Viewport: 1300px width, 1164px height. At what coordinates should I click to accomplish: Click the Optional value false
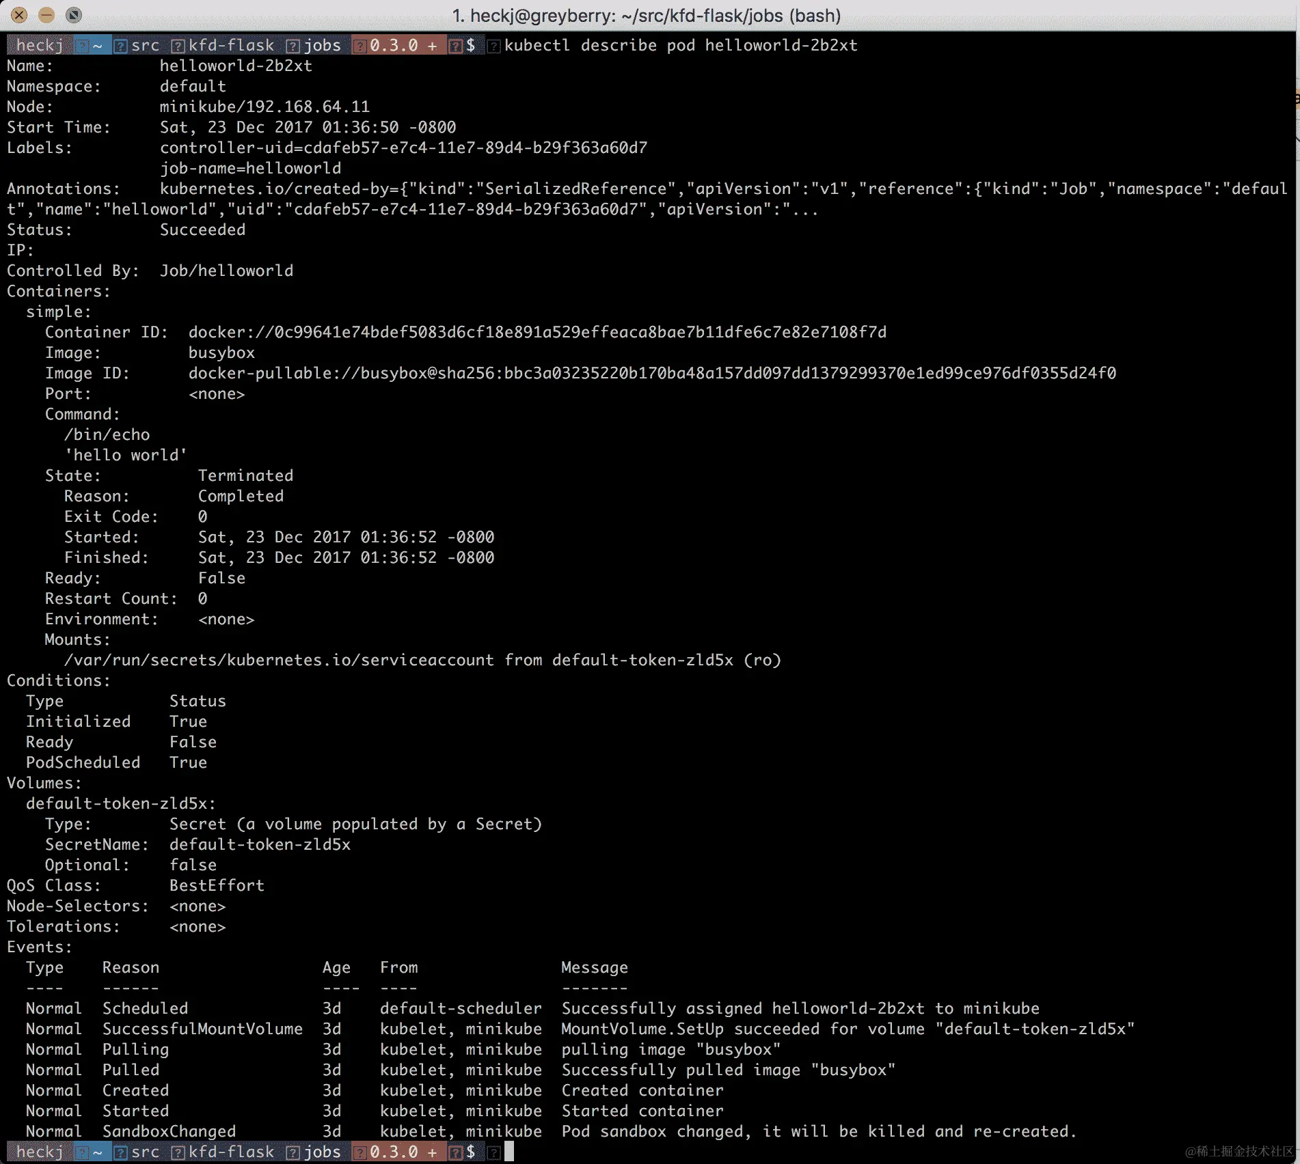[193, 865]
